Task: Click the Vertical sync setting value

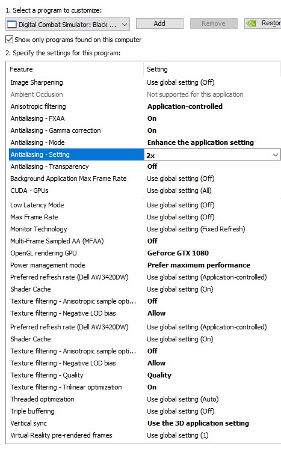Action: point(198,423)
